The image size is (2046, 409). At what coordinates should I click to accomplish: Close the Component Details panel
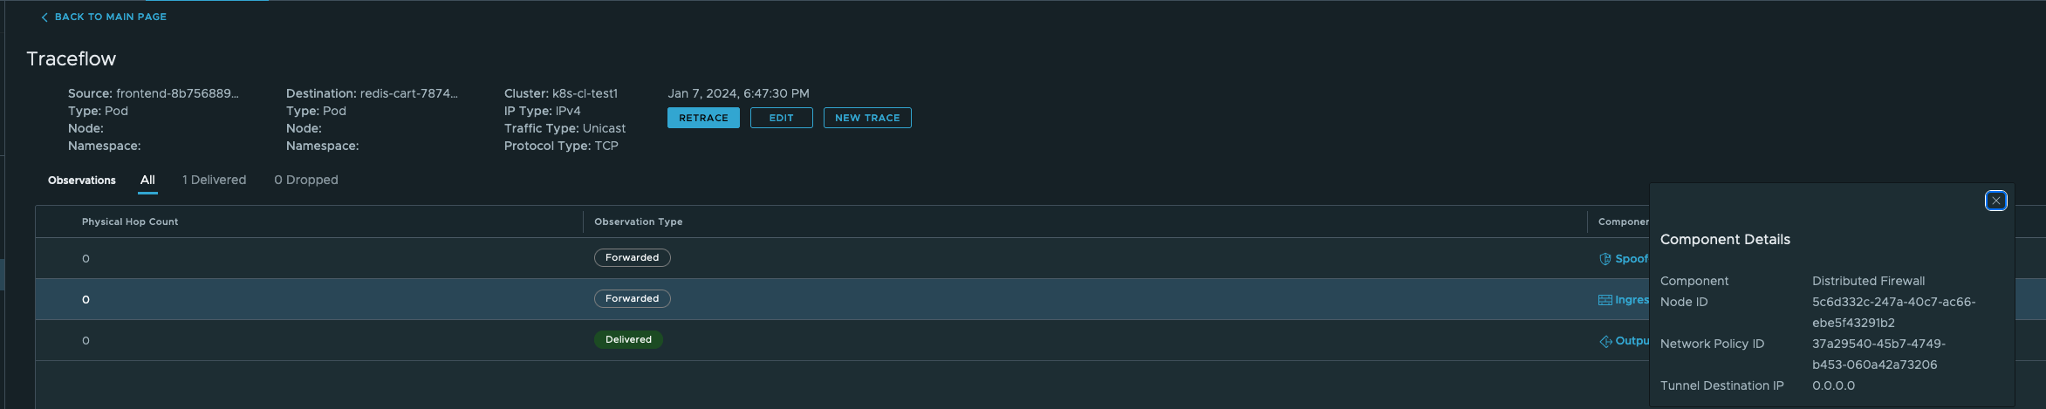click(1995, 201)
